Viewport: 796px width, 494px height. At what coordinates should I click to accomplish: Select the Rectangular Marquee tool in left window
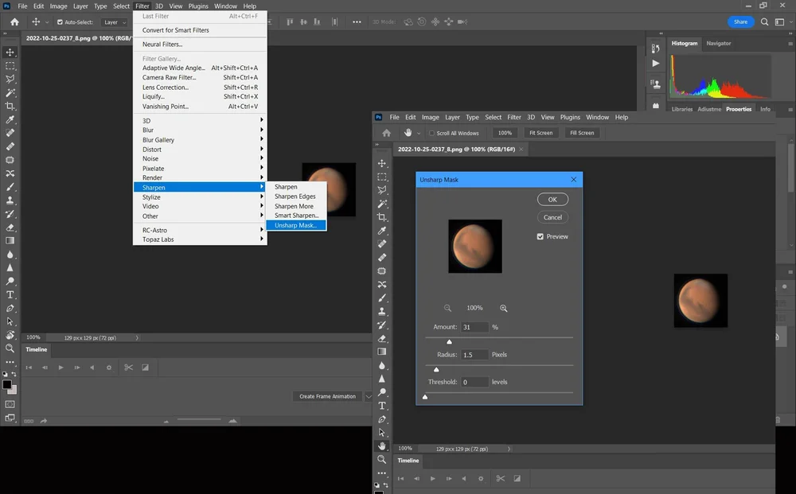tap(10, 66)
